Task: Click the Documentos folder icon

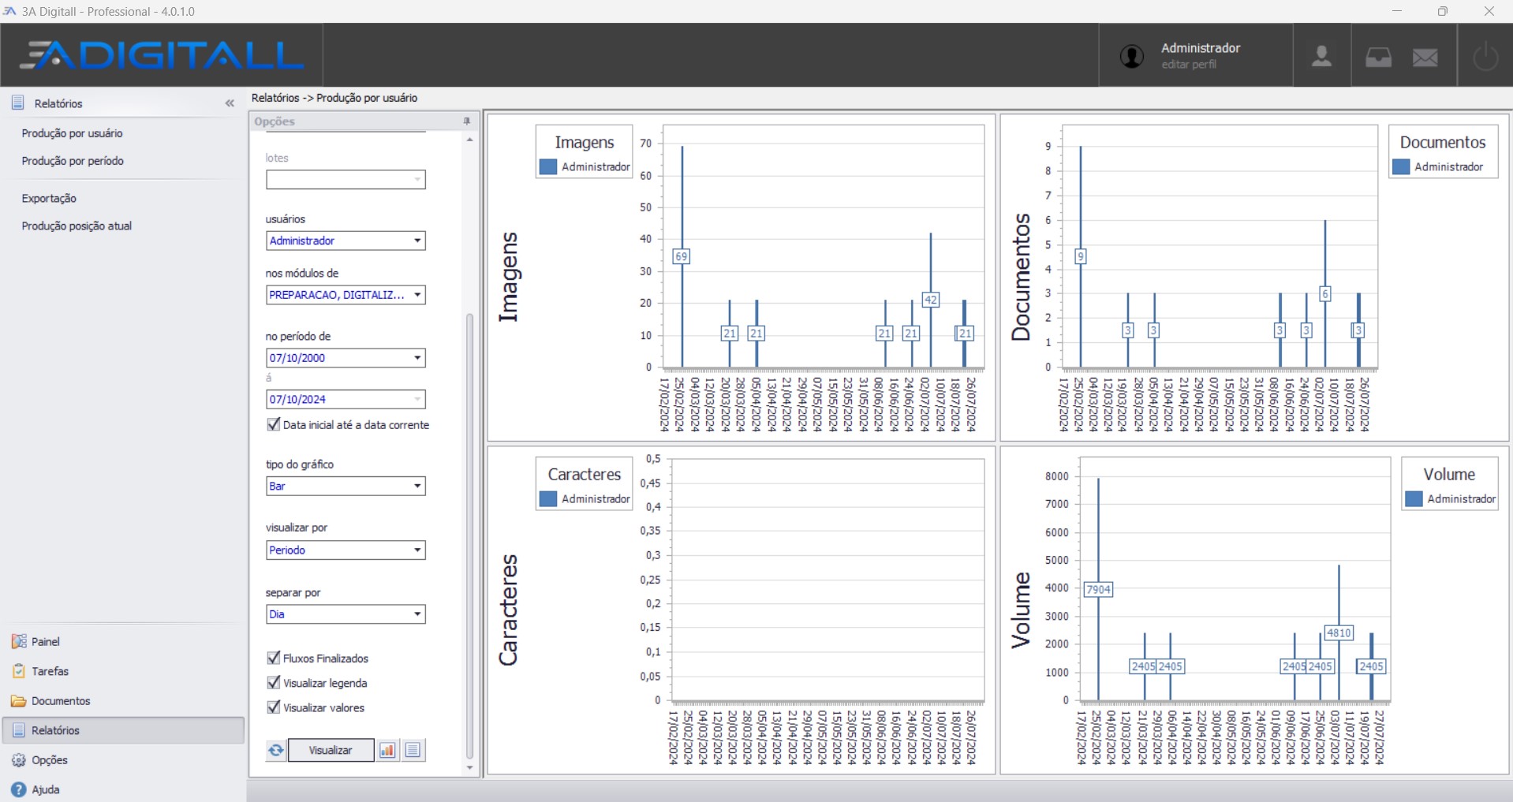Action: tap(18, 701)
